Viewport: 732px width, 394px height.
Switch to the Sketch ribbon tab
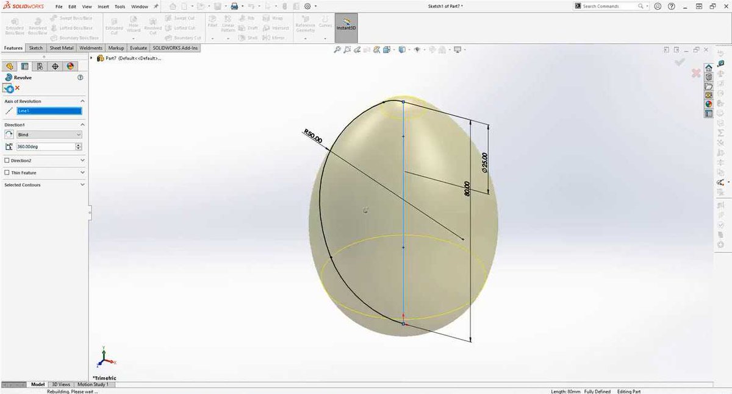(x=36, y=47)
